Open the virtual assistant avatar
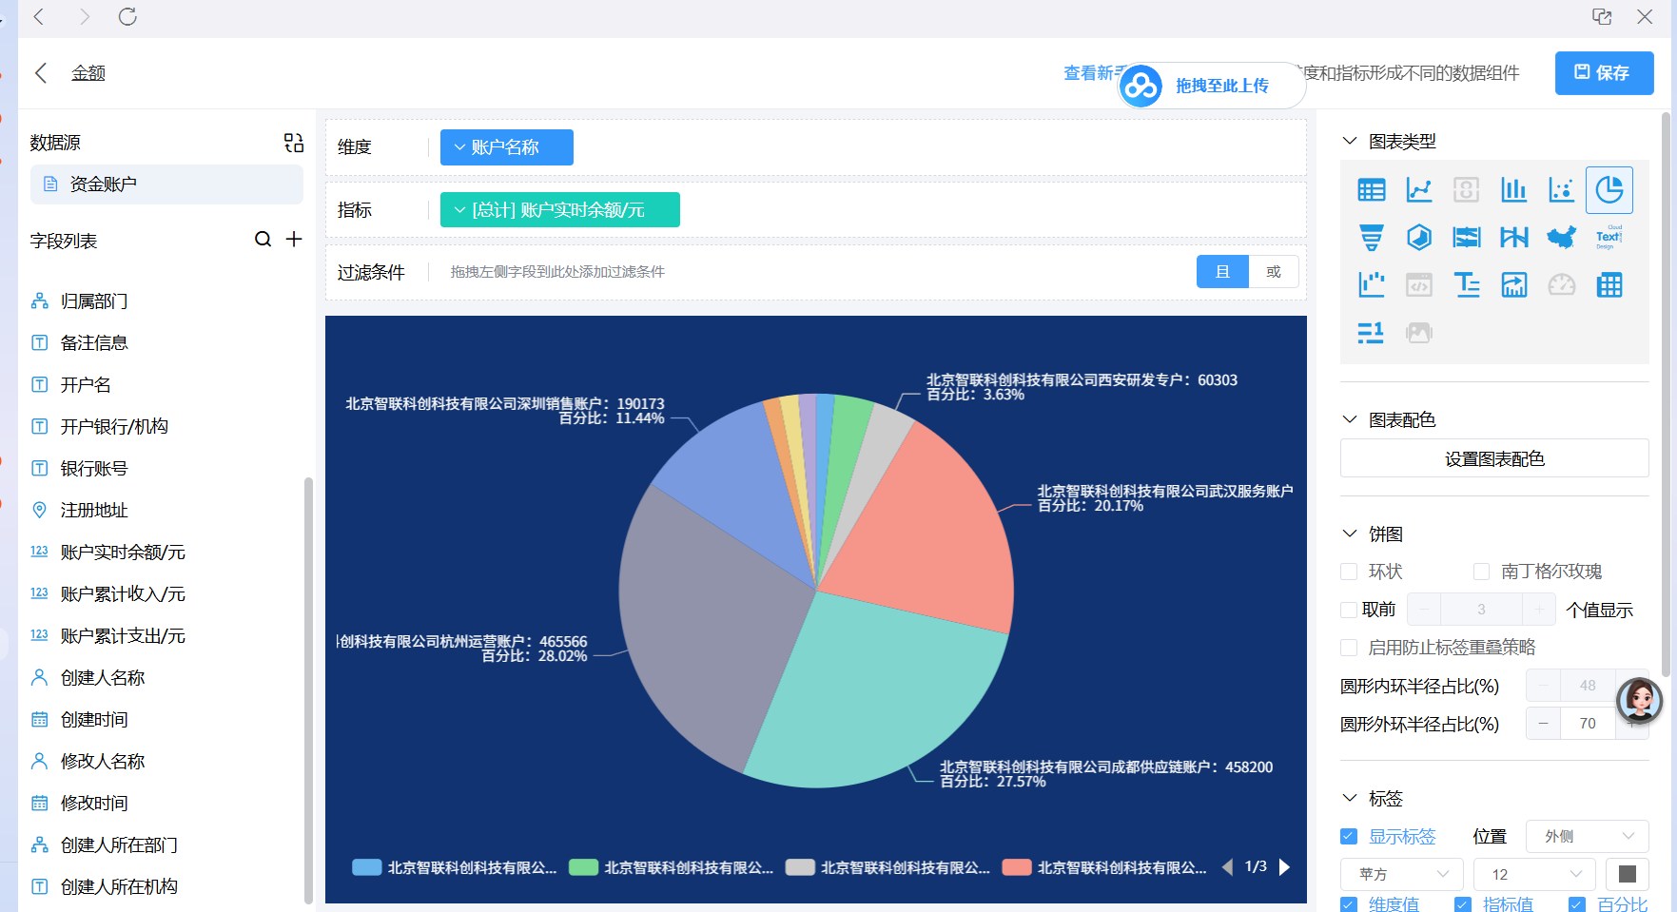The width and height of the screenshot is (1677, 912). click(x=1639, y=701)
